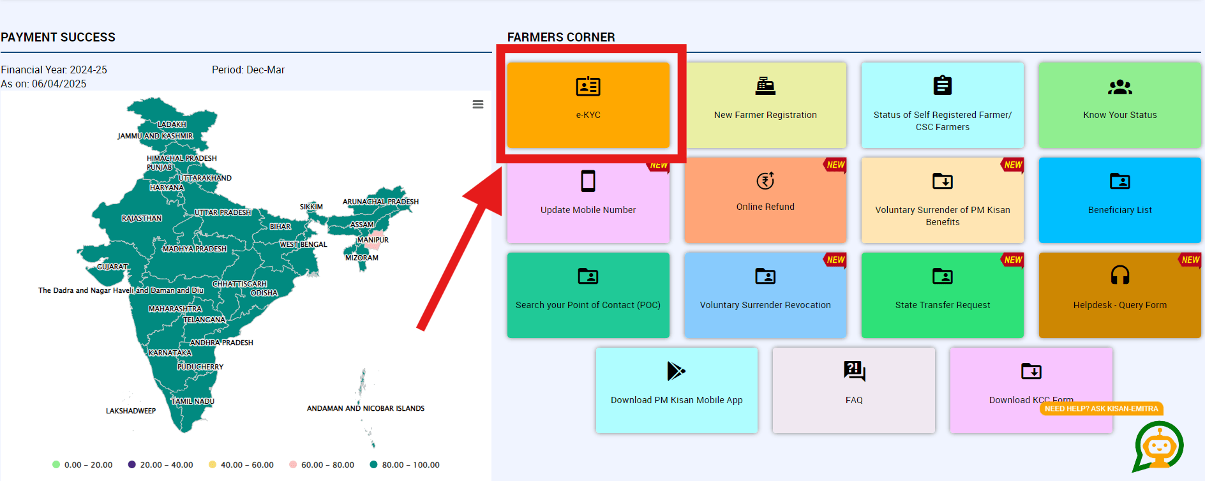
Task: Click the Update Mobile Number phone icon
Action: [x=588, y=181]
